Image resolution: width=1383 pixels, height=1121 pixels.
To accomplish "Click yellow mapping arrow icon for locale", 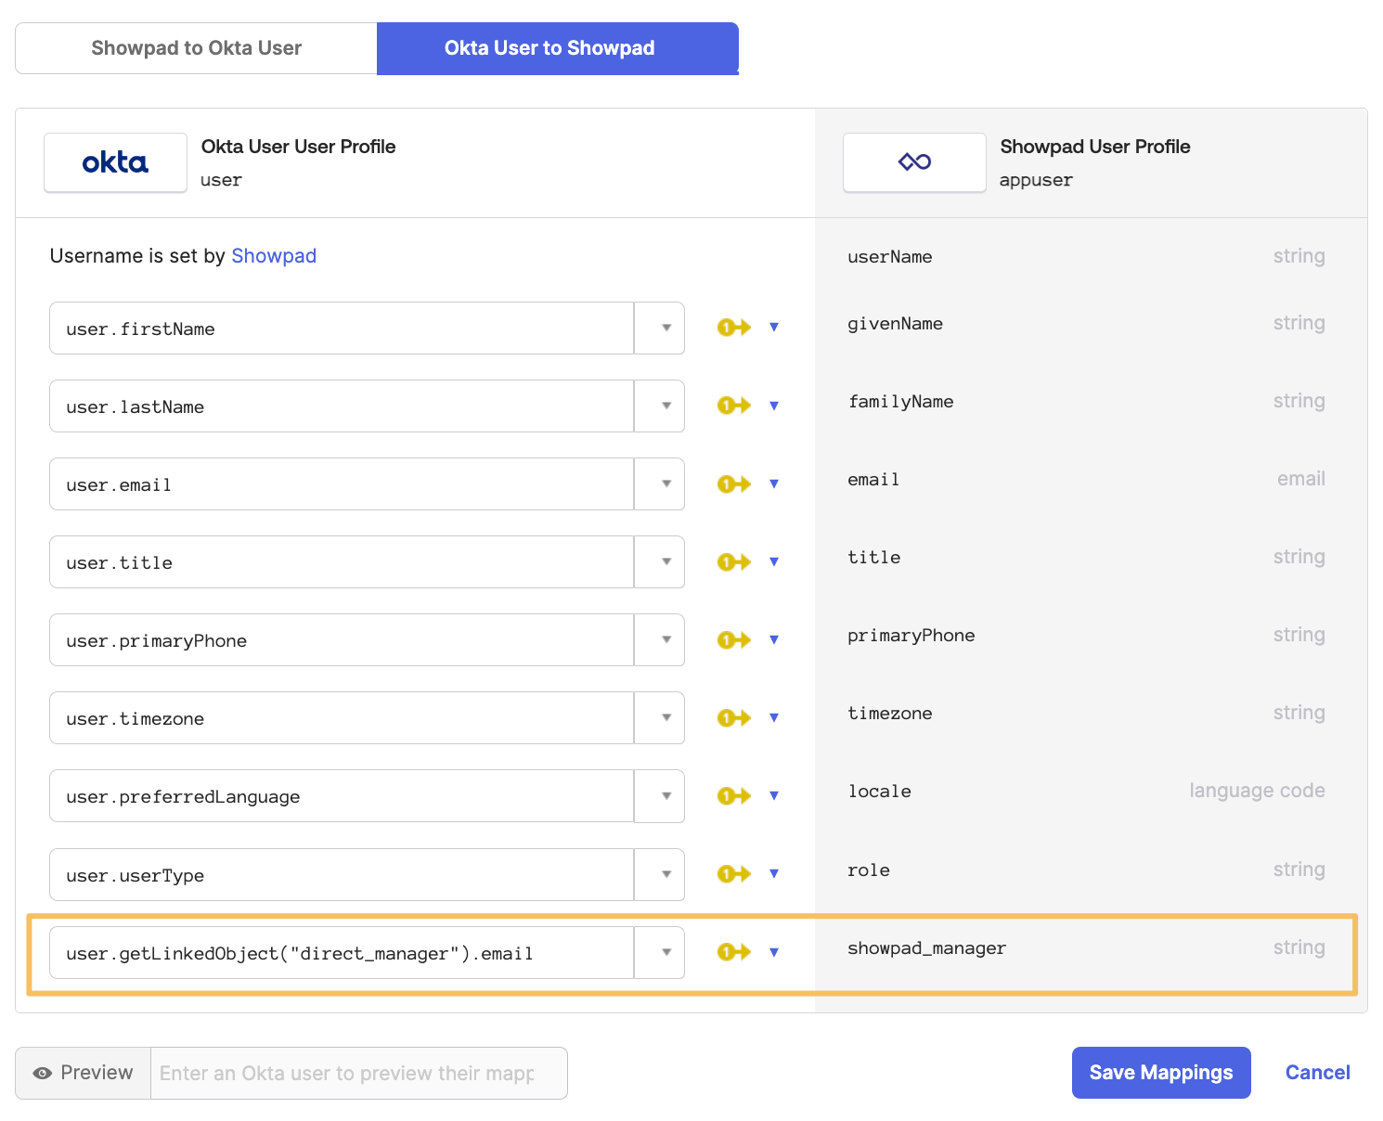I will [733, 795].
